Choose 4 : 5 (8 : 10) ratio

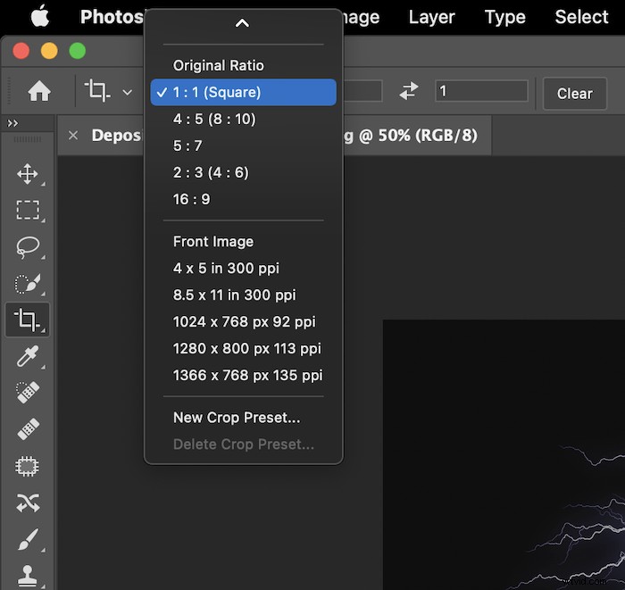coord(243,119)
